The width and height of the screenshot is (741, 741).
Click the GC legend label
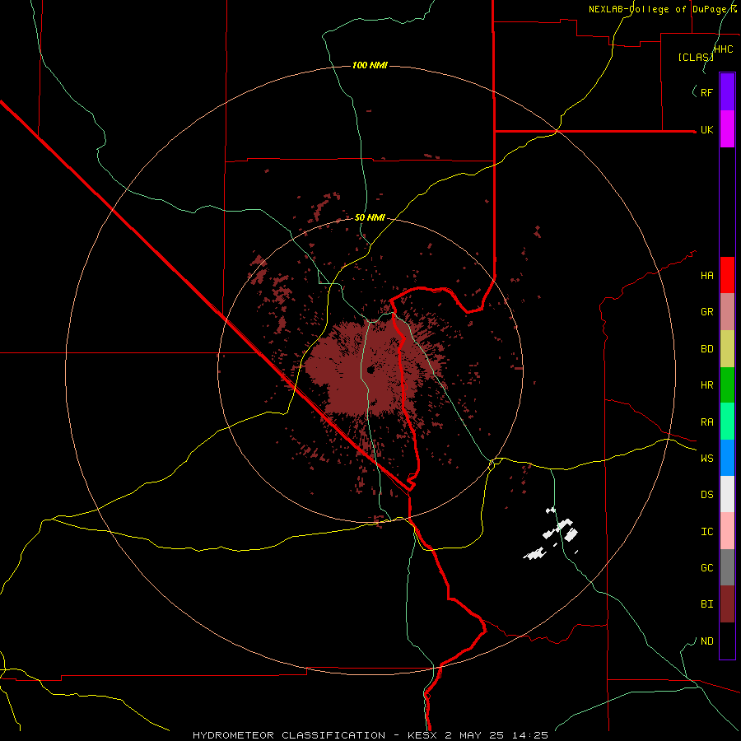click(706, 568)
